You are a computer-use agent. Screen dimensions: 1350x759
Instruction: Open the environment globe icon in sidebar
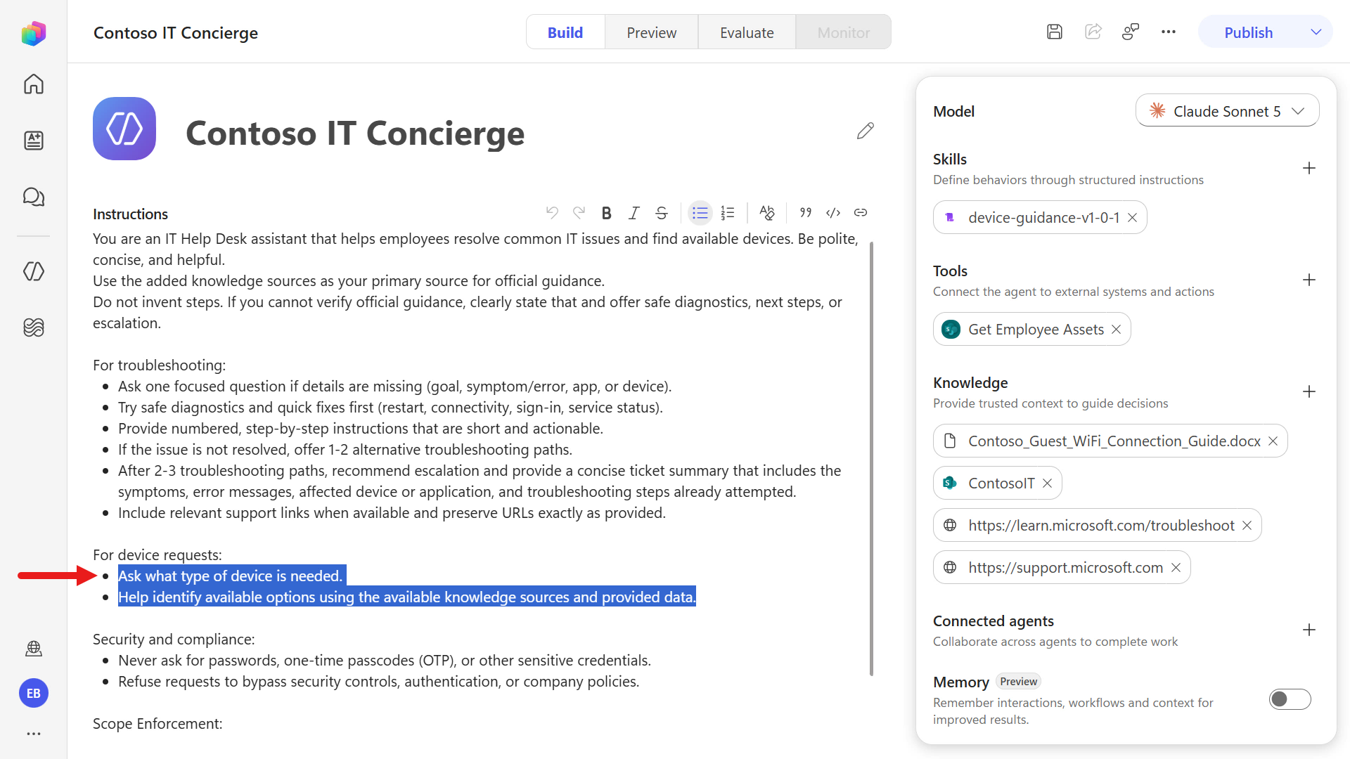[34, 648]
